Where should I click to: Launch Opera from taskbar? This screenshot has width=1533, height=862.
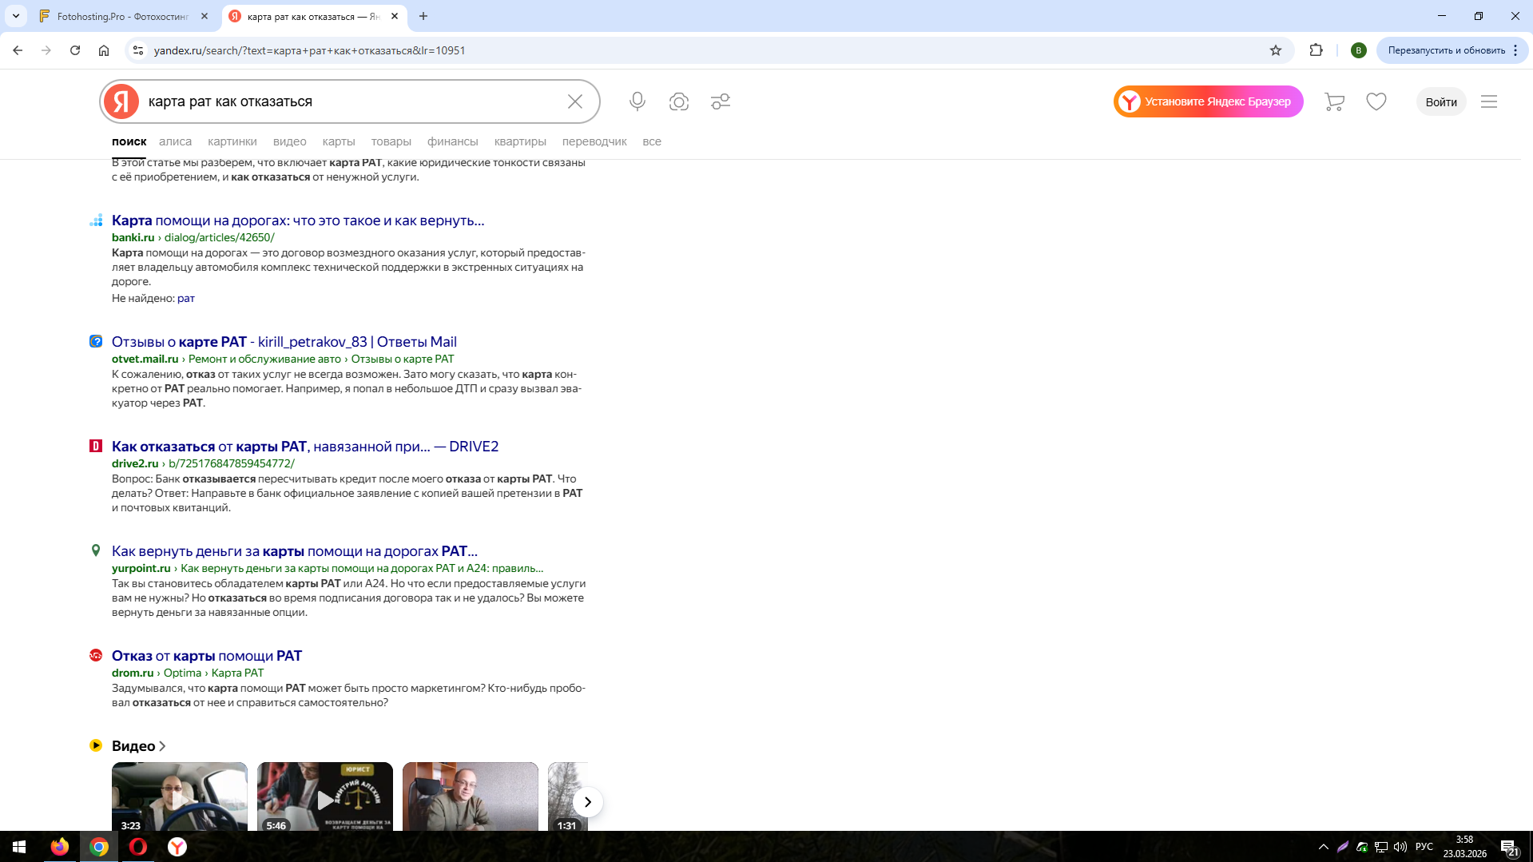138,847
